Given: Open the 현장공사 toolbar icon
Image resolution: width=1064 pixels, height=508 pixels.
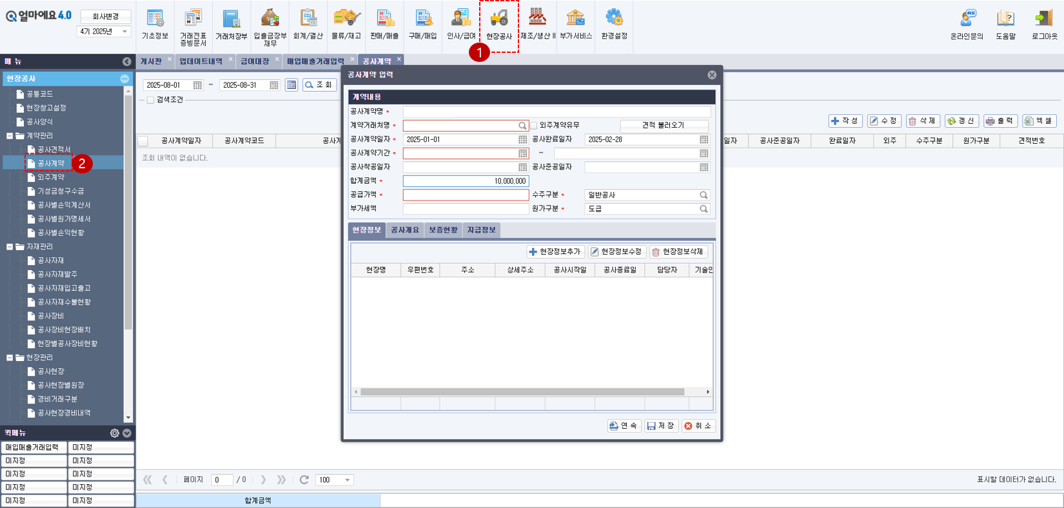Looking at the screenshot, I should 499,24.
